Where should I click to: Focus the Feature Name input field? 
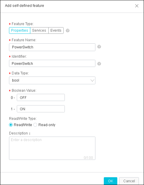52,47
